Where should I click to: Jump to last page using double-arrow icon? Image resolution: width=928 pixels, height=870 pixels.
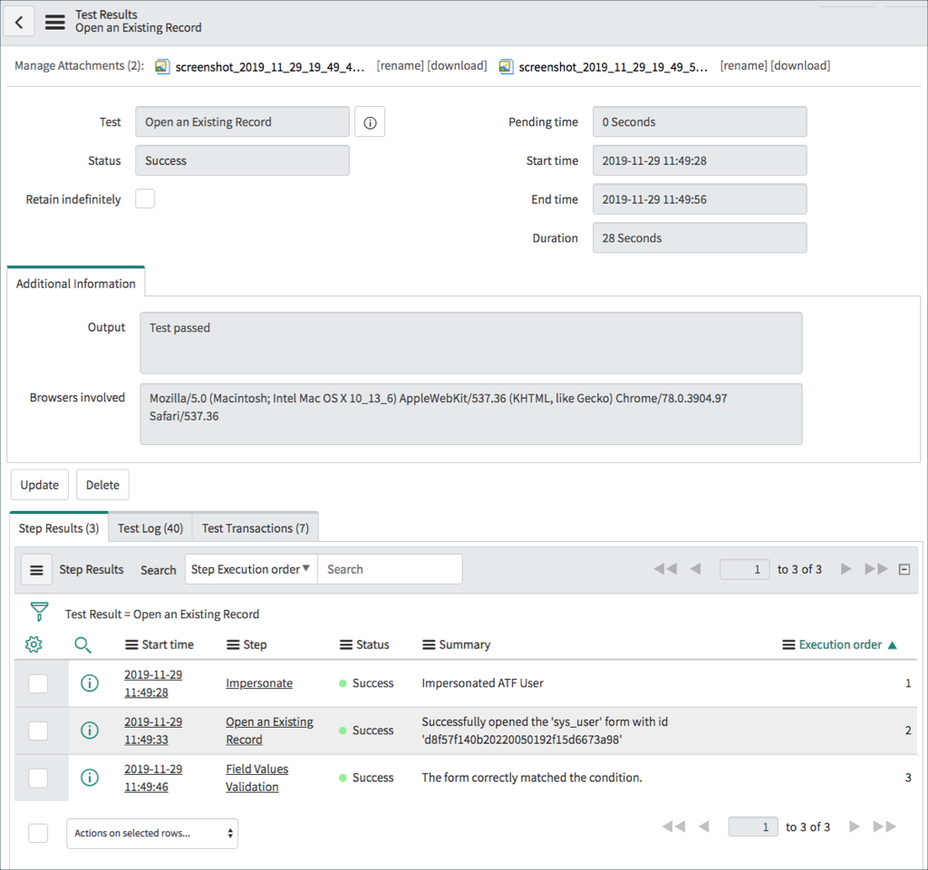[x=875, y=568]
